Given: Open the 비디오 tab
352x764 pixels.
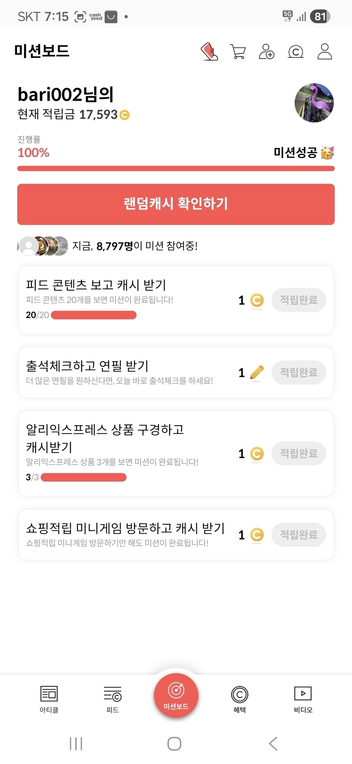Looking at the screenshot, I should tap(303, 699).
